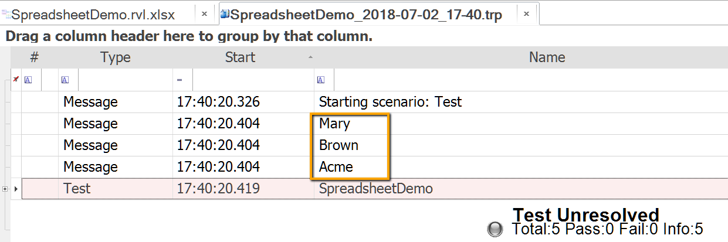This screenshot has height=242, width=728.
Task: Sort by the Type column header
Action: (115, 57)
